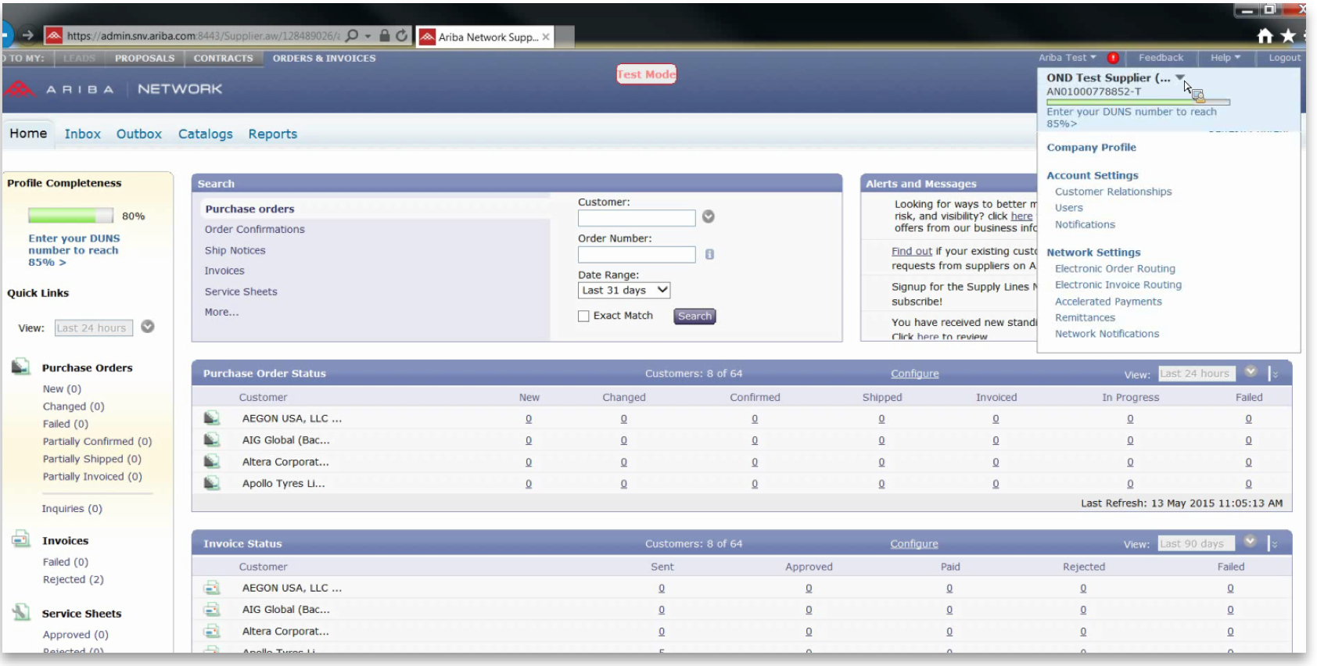
Task: Click the browser back arrow button
Action: pyautogui.click(x=5, y=35)
